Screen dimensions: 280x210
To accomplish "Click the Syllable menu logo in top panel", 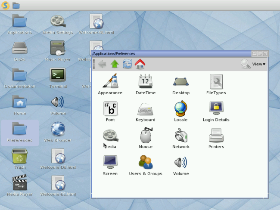I will (6, 5).
